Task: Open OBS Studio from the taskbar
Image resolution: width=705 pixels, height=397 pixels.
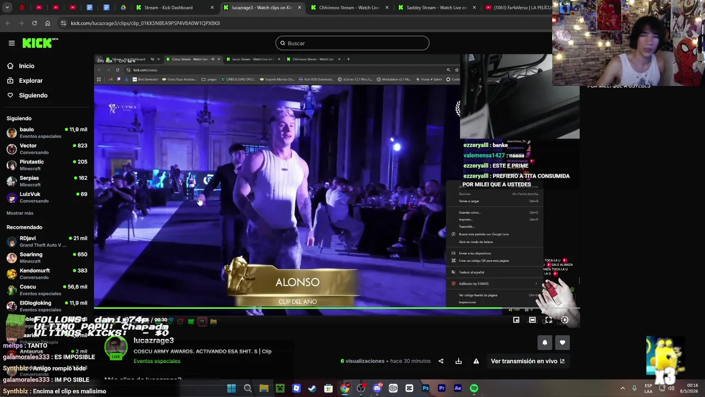Action: [x=361, y=388]
